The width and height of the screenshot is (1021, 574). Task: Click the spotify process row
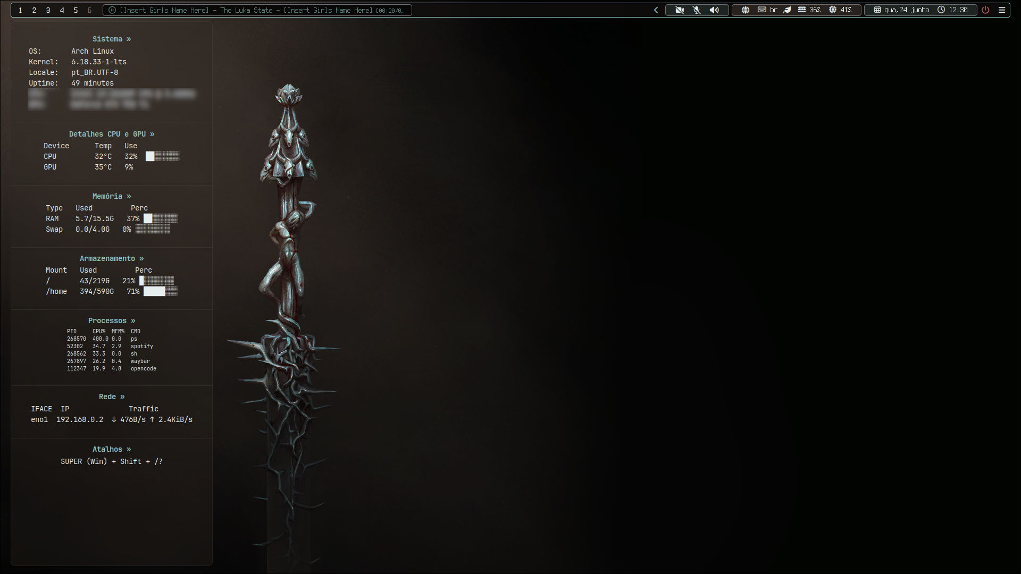tap(110, 346)
